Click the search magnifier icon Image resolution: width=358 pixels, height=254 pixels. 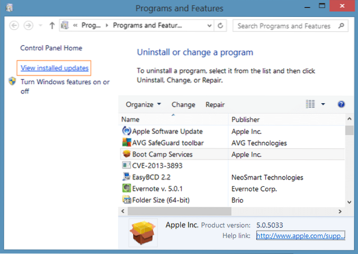tap(341, 26)
